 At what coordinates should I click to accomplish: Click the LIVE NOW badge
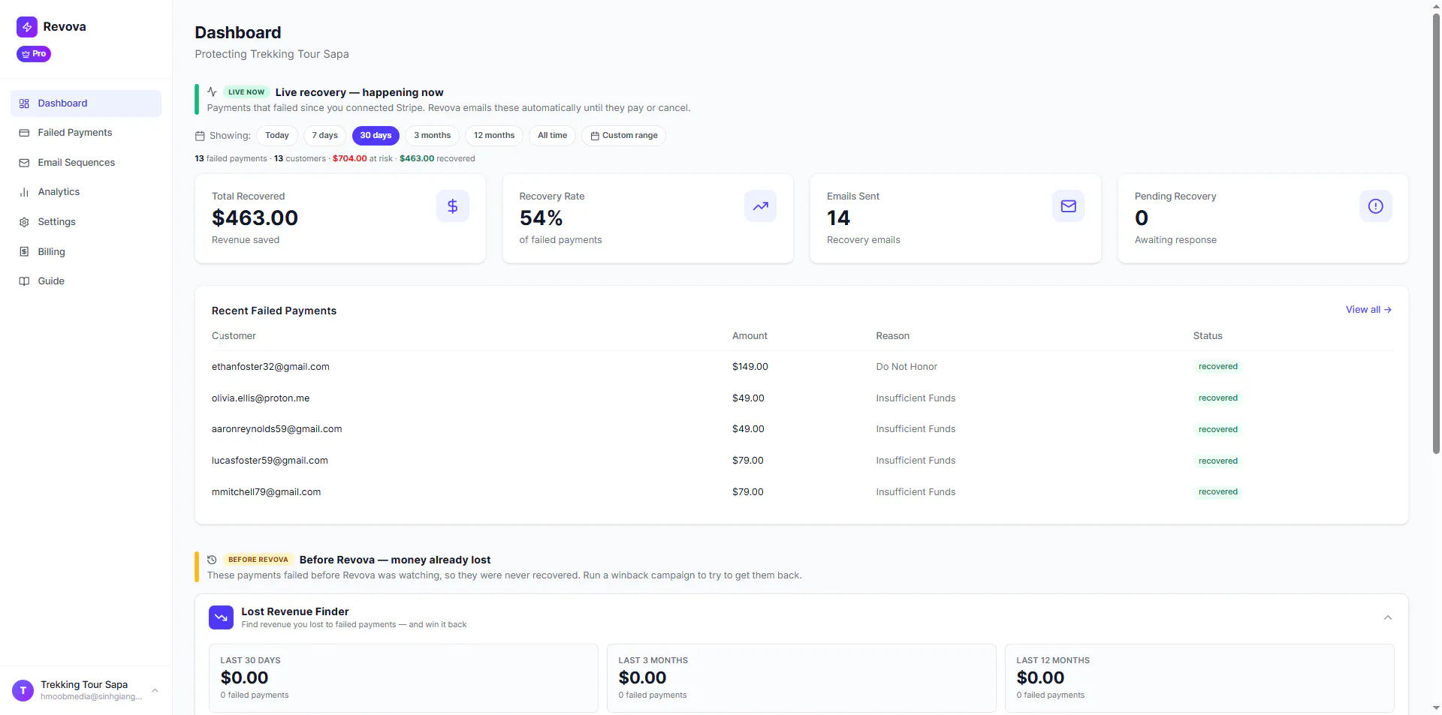[x=246, y=92]
